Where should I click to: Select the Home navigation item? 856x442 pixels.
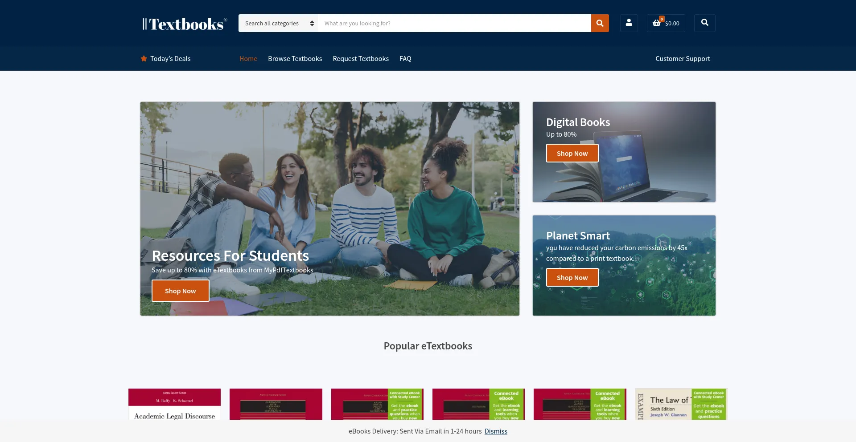[248, 58]
